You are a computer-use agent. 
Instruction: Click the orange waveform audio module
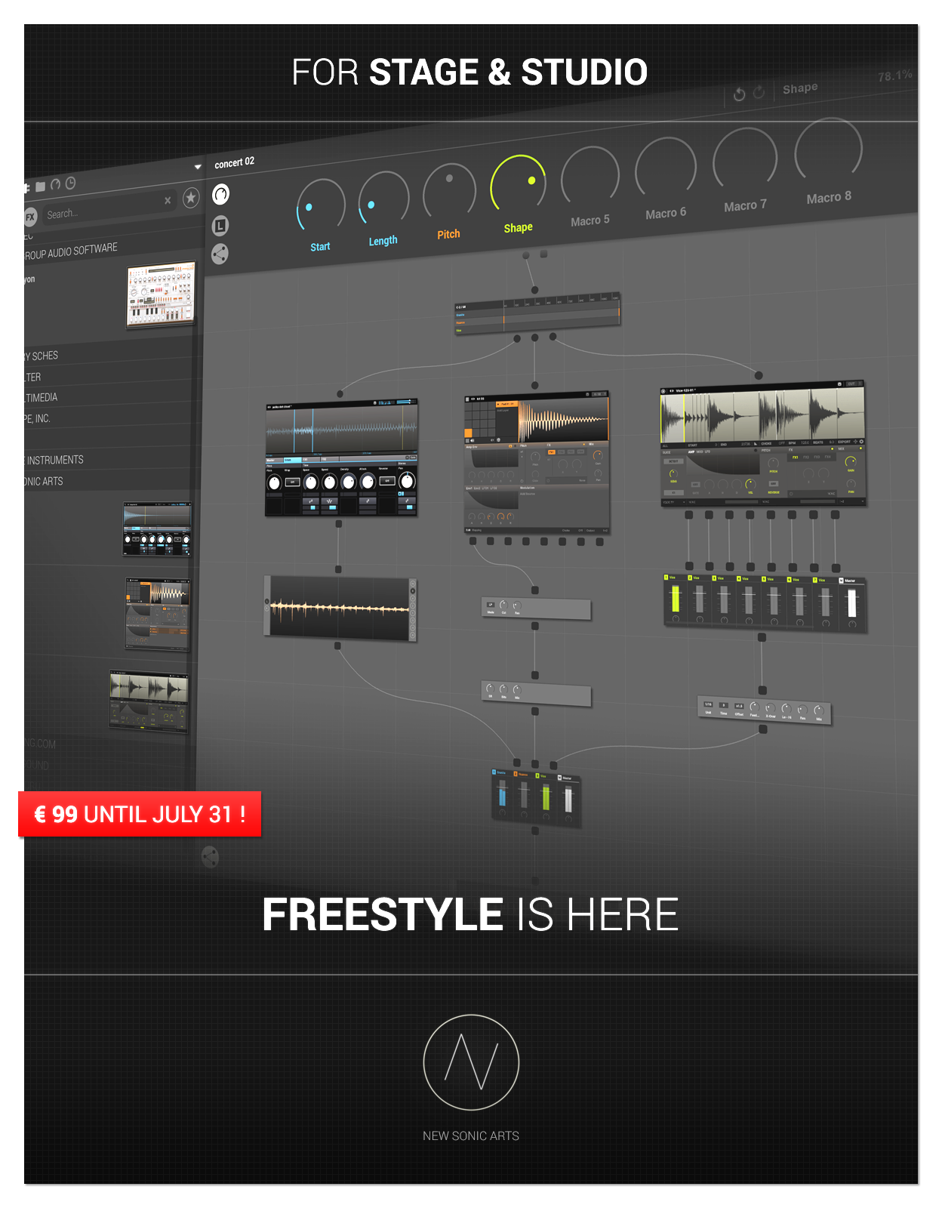(340, 608)
